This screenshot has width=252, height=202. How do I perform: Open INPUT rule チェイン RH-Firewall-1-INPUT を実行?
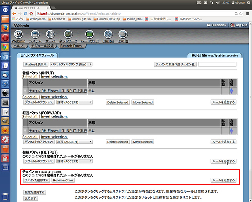coord(57,91)
